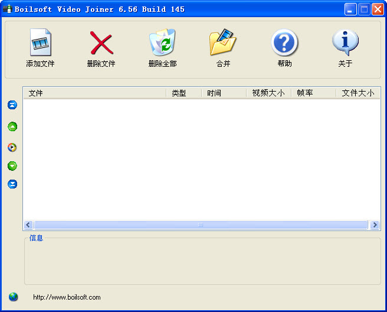Click the horizontal scrollbar thumb of file list
Viewport: 387px width, 312px height.
[x=201, y=225]
